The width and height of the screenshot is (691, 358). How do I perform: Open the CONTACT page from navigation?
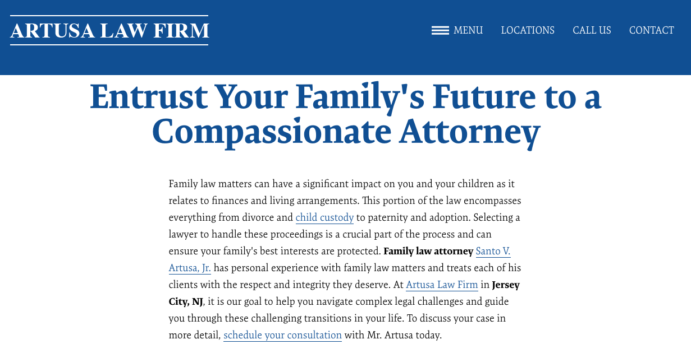point(651,30)
